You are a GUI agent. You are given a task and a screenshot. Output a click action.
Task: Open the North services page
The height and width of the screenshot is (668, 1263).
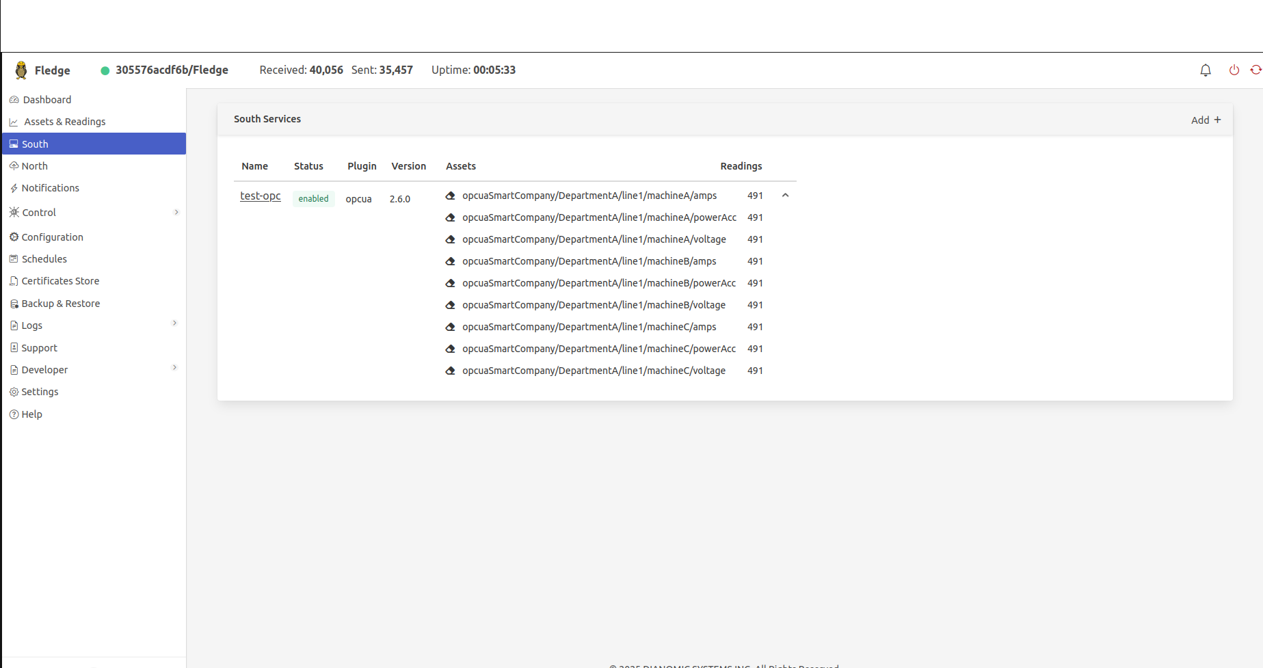click(x=34, y=166)
